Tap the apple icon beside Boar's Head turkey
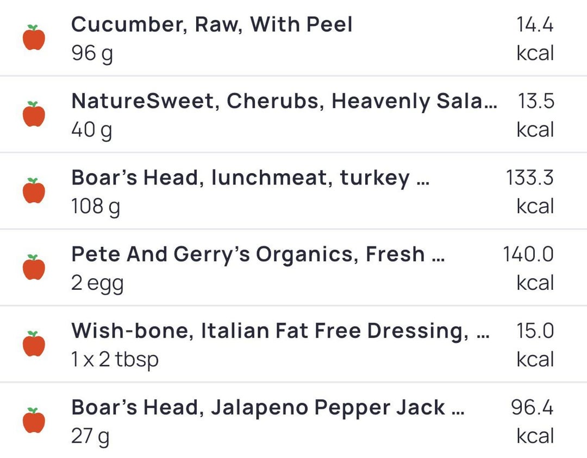This screenshot has width=587, height=458. tap(34, 190)
